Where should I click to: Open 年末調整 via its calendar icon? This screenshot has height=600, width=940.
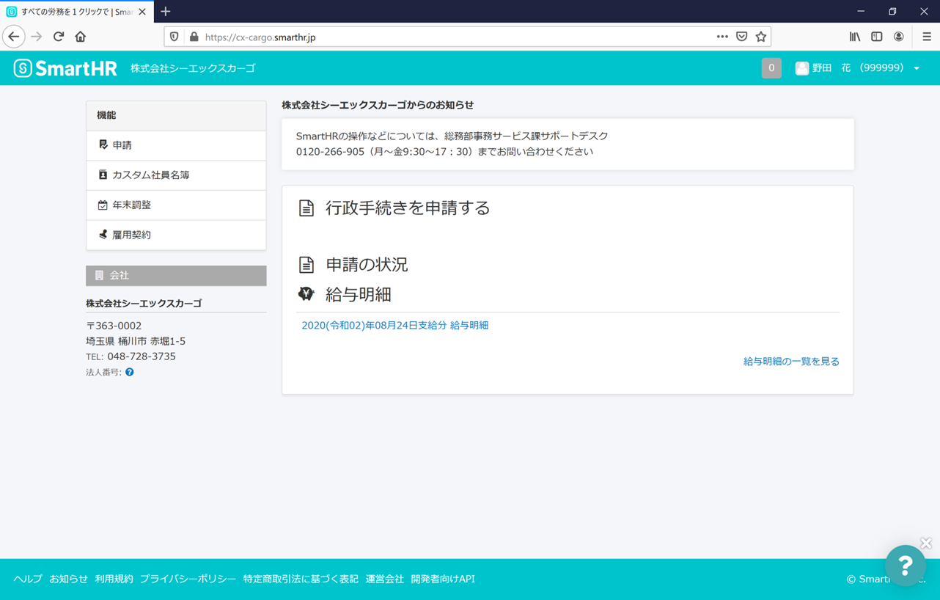pyautogui.click(x=103, y=205)
